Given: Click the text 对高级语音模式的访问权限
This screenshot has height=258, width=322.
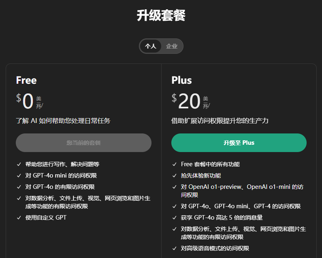Looking at the screenshot, I should pyautogui.click(x=215, y=248).
